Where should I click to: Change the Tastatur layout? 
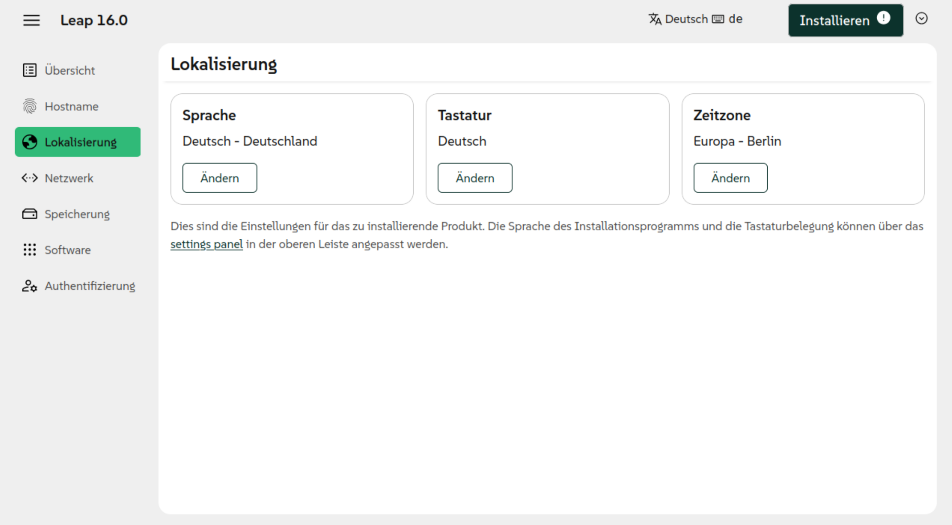(475, 178)
